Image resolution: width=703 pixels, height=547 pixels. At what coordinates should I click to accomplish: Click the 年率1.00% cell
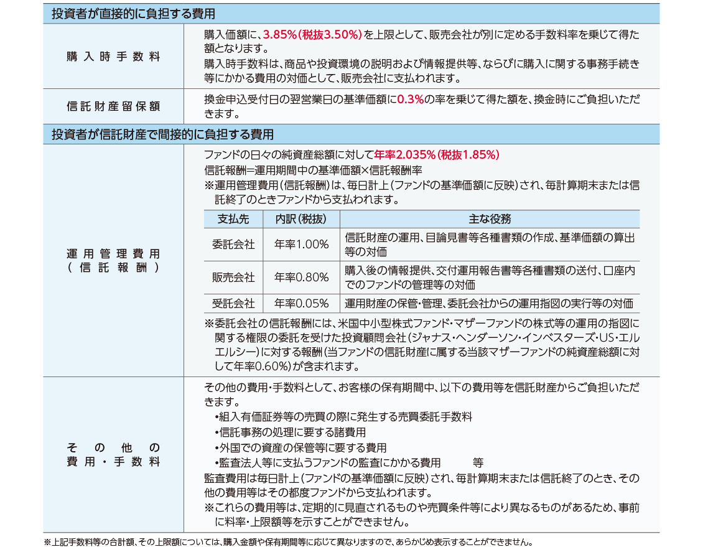(x=301, y=245)
